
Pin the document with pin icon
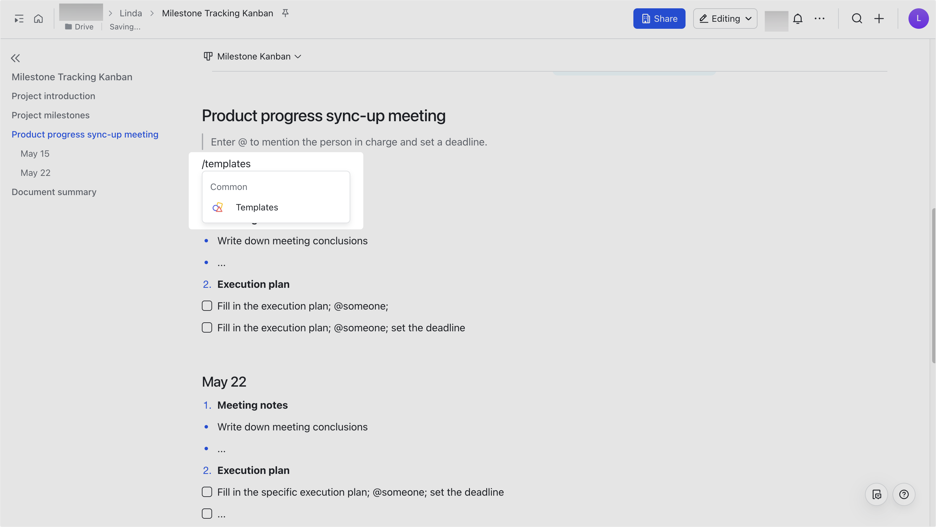(285, 13)
